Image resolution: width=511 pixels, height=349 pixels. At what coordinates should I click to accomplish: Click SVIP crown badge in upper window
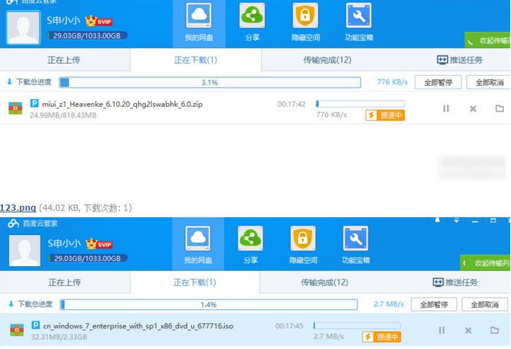point(99,21)
